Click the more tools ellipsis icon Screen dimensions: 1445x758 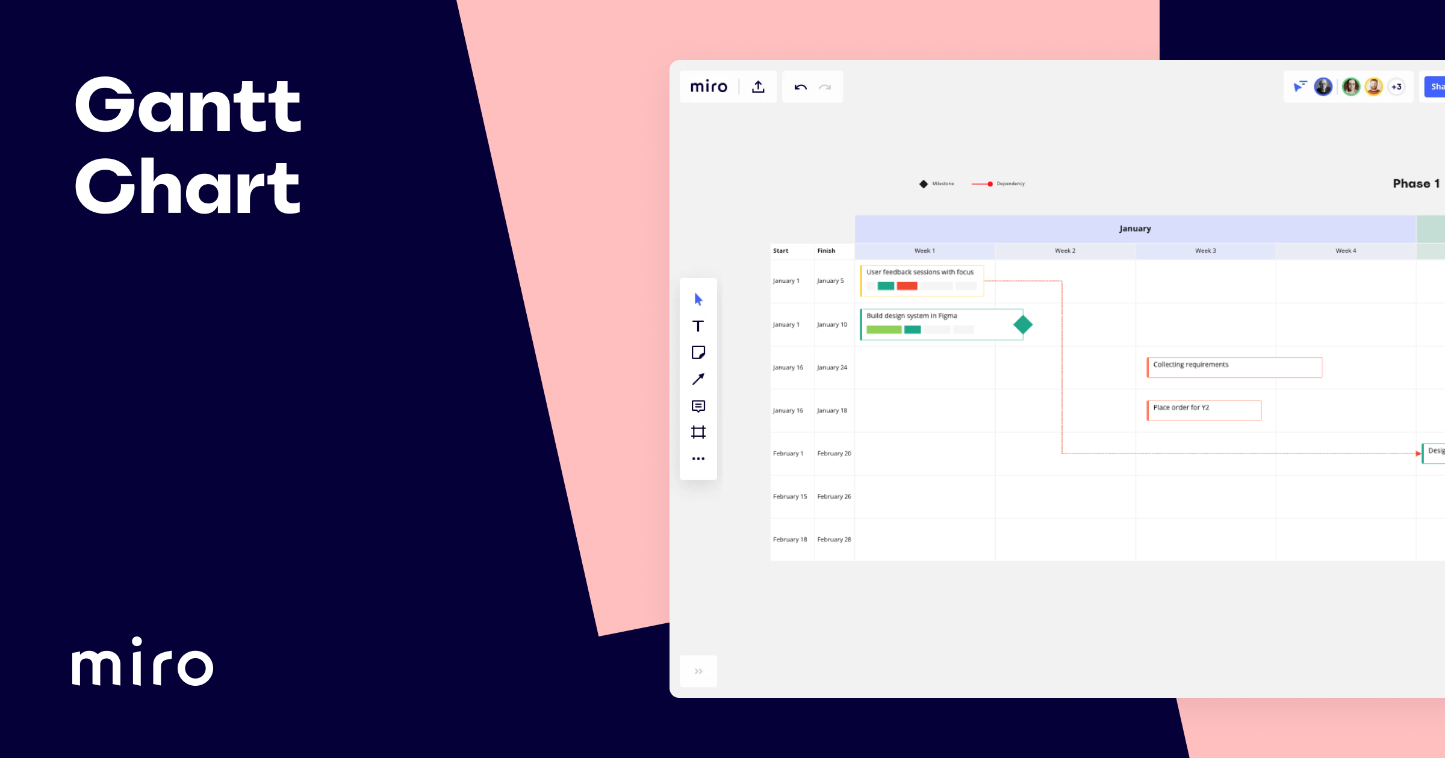[x=698, y=458]
